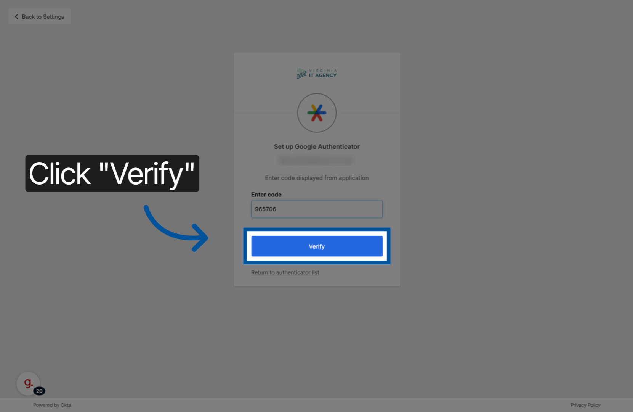This screenshot has height=412, width=633.
Task: Open the Privacy Policy link
Action: pyautogui.click(x=585, y=405)
